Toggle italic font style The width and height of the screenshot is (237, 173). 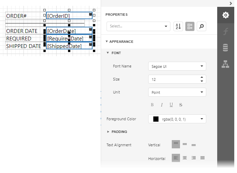tap(162, 105)
